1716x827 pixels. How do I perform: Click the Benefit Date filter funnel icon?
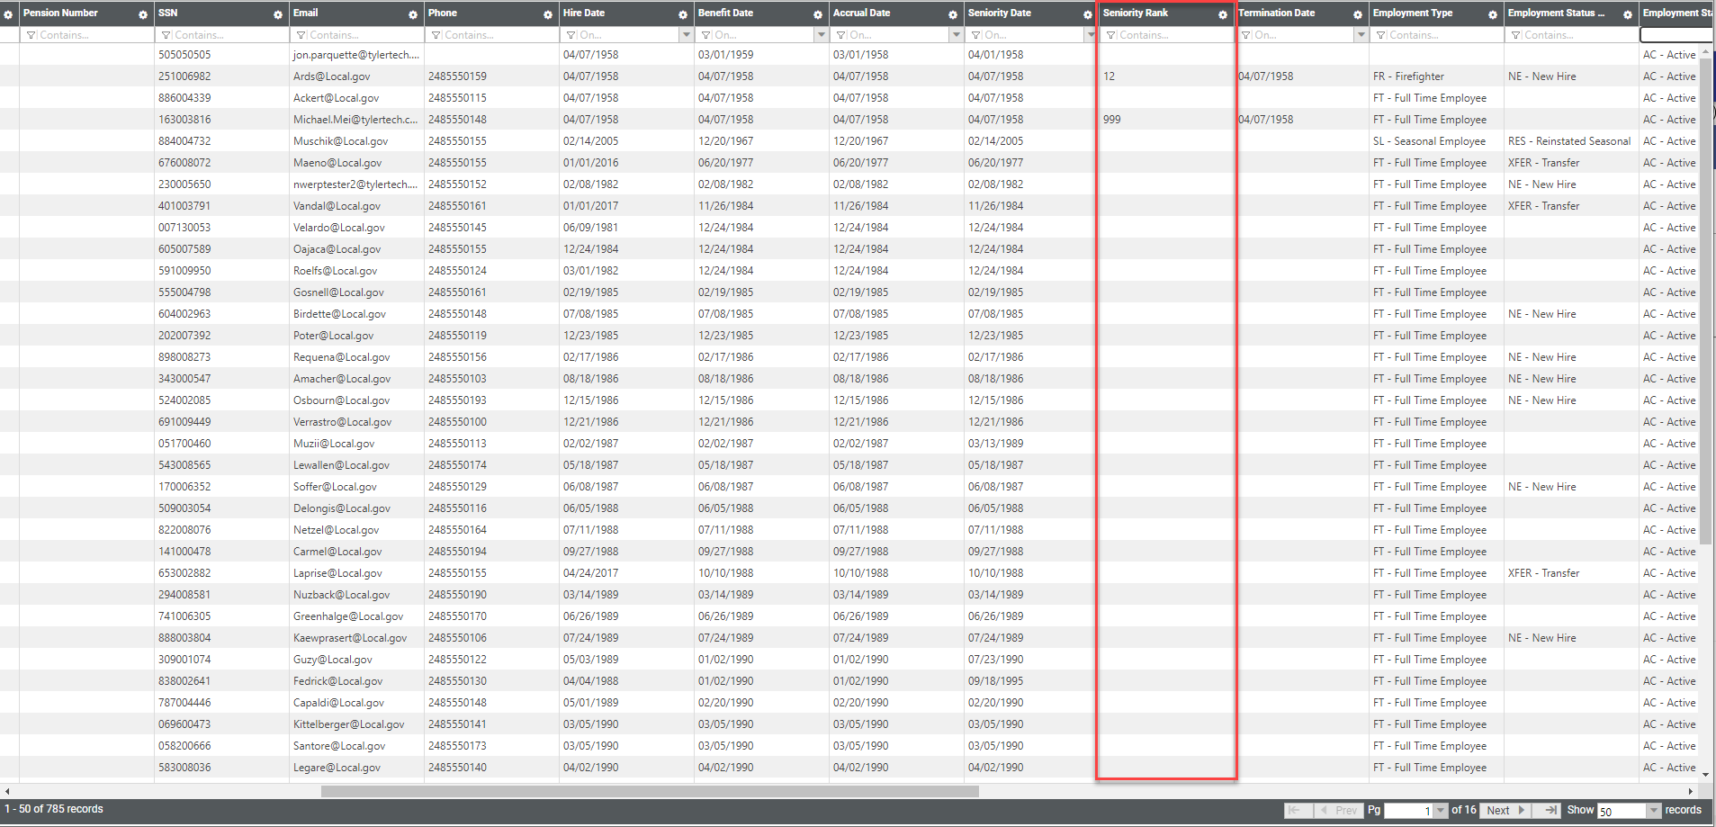[x=706, y=35]
